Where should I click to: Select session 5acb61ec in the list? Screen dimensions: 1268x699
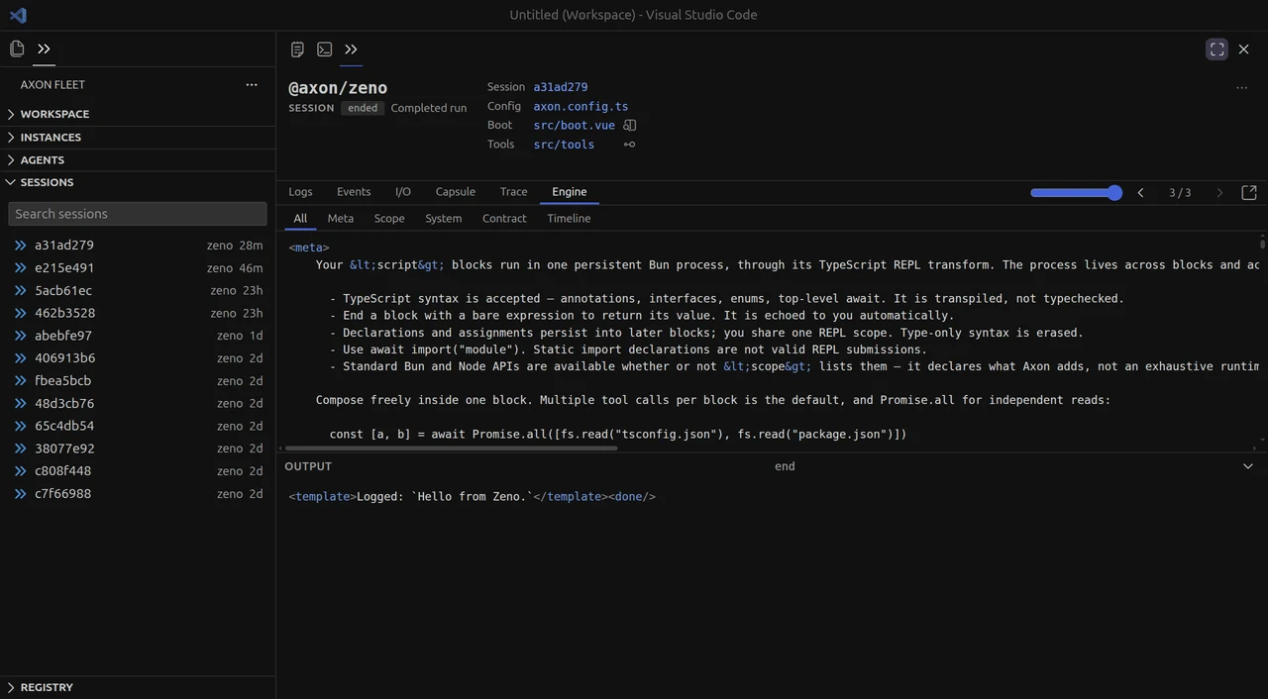click(x=138, y=291)
